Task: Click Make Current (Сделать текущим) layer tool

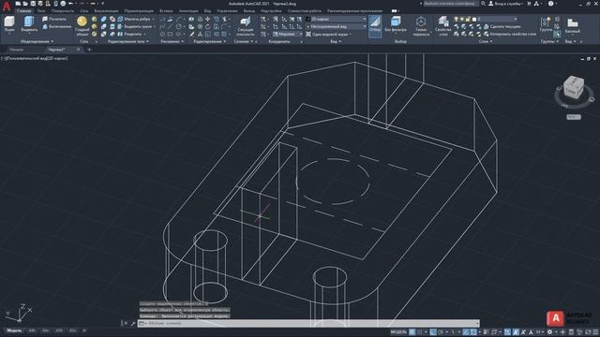Action: [x=502, y=26]
